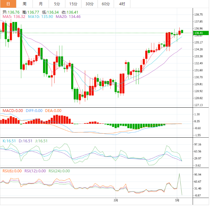
Task: Switch to the 月 monthly tab
Action: click(x=41, y=4)
